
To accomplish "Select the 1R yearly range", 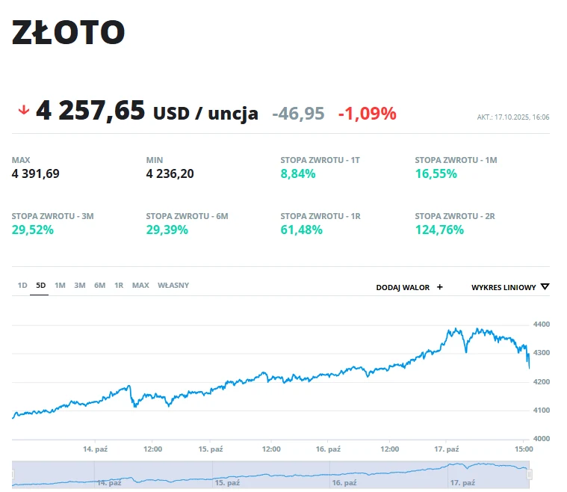I will tap(119, 285).
